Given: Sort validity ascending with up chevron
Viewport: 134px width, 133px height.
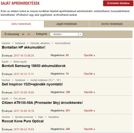Looking at the screenshot, I should 29,34.
